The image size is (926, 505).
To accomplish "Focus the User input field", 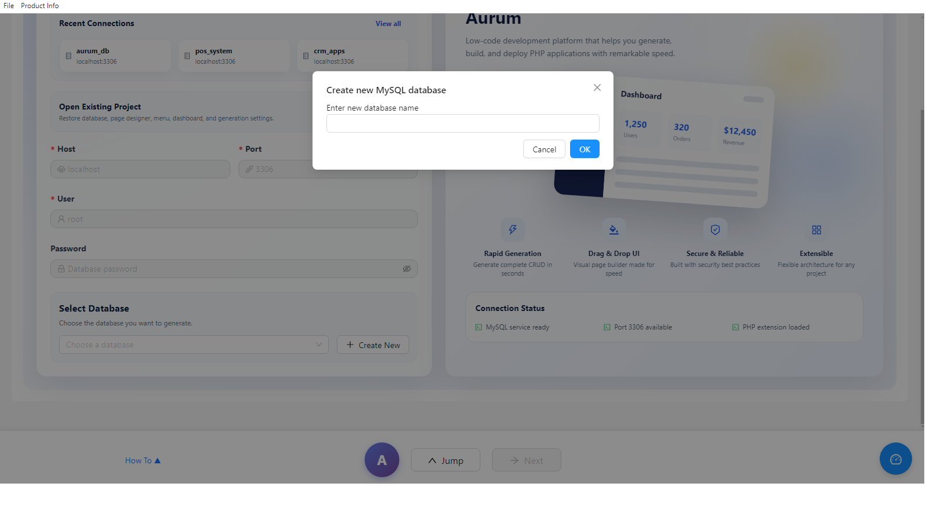I will coord(234,219).
